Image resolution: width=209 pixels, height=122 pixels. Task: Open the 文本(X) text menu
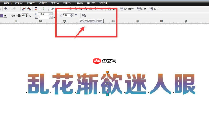pos(55,3)
